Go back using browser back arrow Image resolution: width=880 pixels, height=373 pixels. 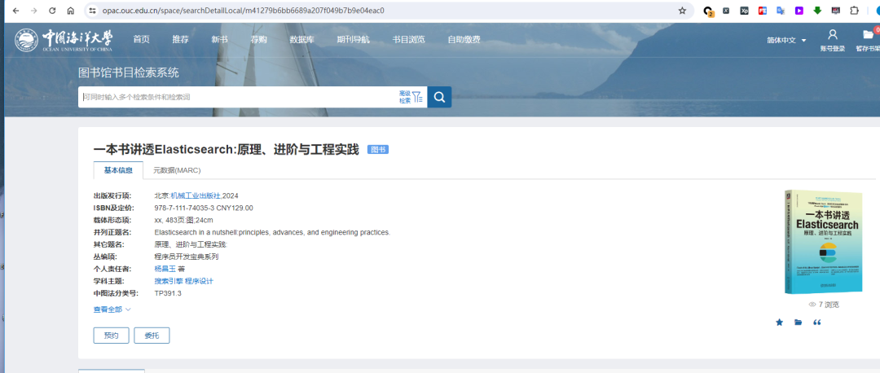click(15, 11)
